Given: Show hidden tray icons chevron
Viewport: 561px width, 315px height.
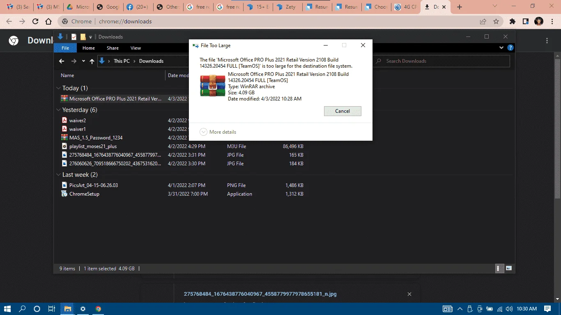Looking at the screenshot, I should 460,309.
